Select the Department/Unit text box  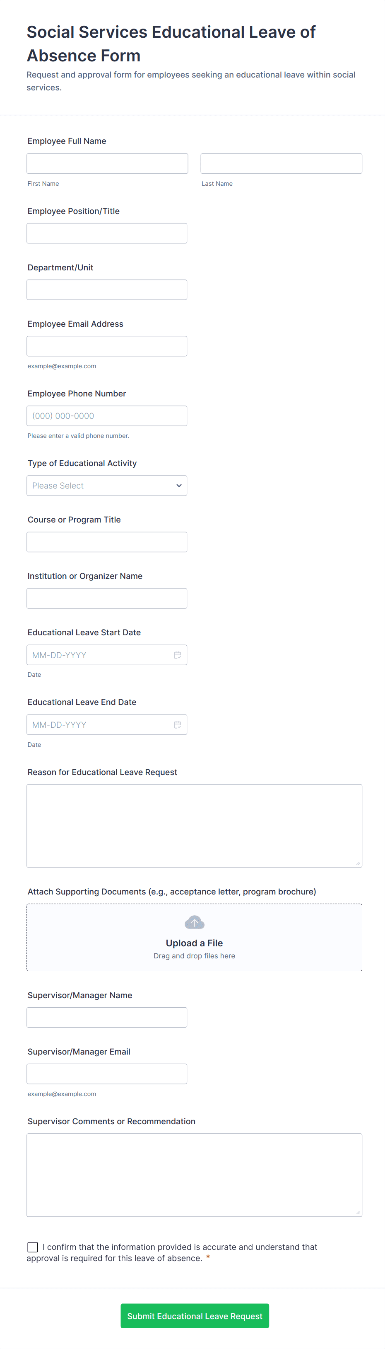[107, 289]
